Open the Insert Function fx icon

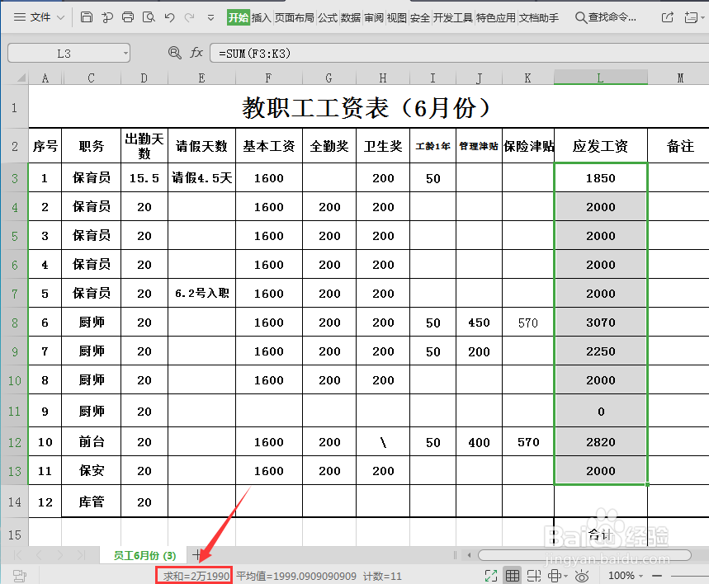tap(196, 52)
